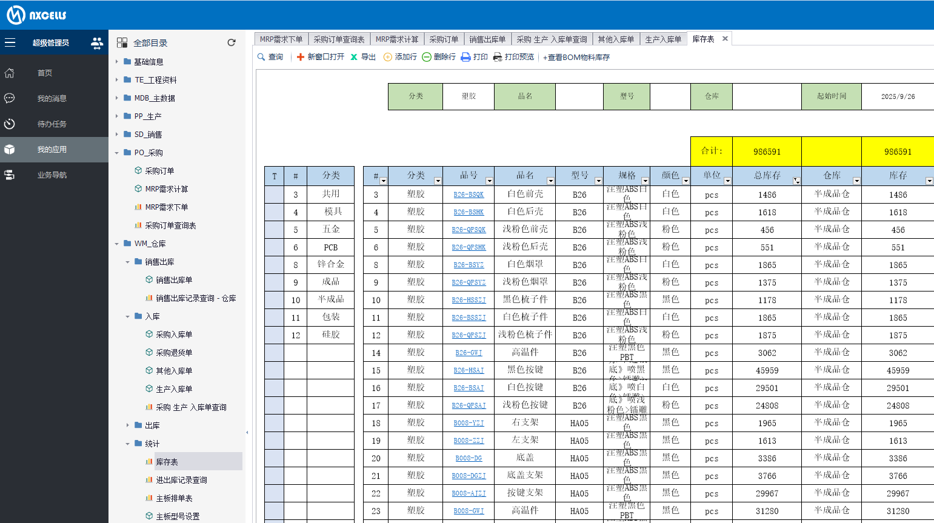Export the table using the green X 导出 icon
The image size is (934, 523).
pos(363,58)
